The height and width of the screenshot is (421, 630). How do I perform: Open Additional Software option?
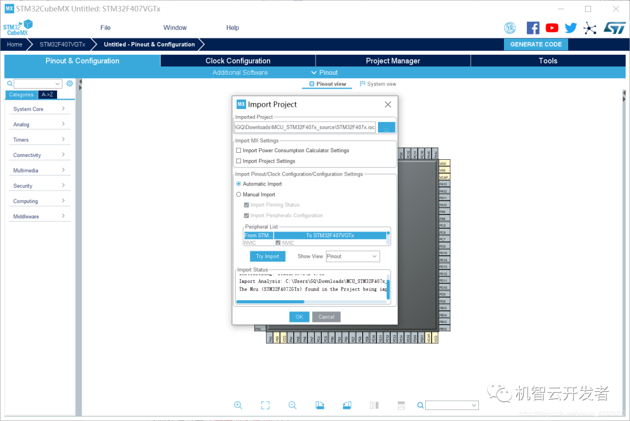coord(240,73)
